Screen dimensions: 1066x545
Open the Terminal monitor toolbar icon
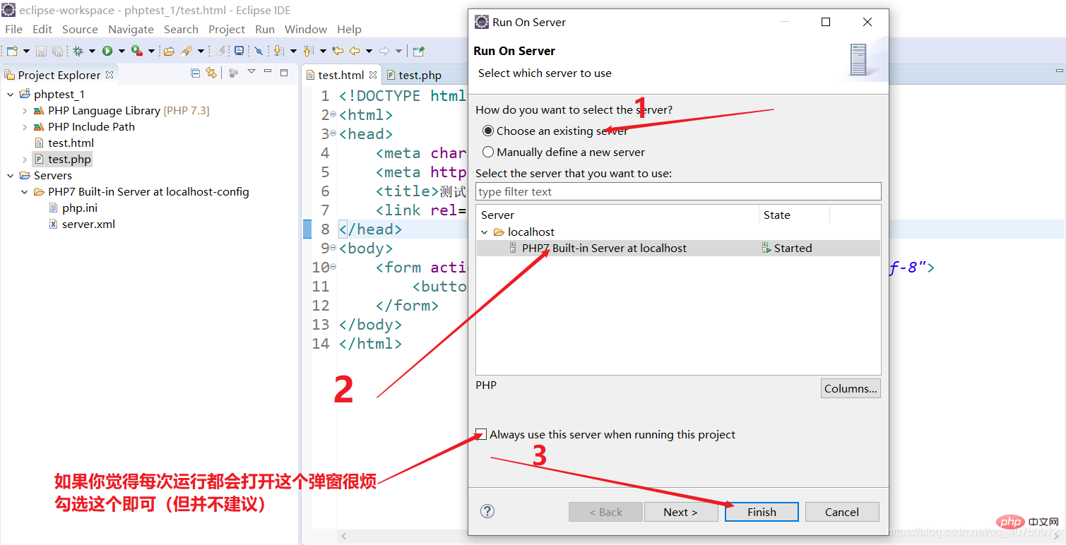[x=239, y=51]
